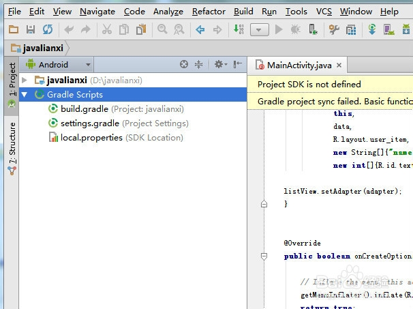Open the Refactor menu
Screen dimensions: 413x309
point(209,12)
